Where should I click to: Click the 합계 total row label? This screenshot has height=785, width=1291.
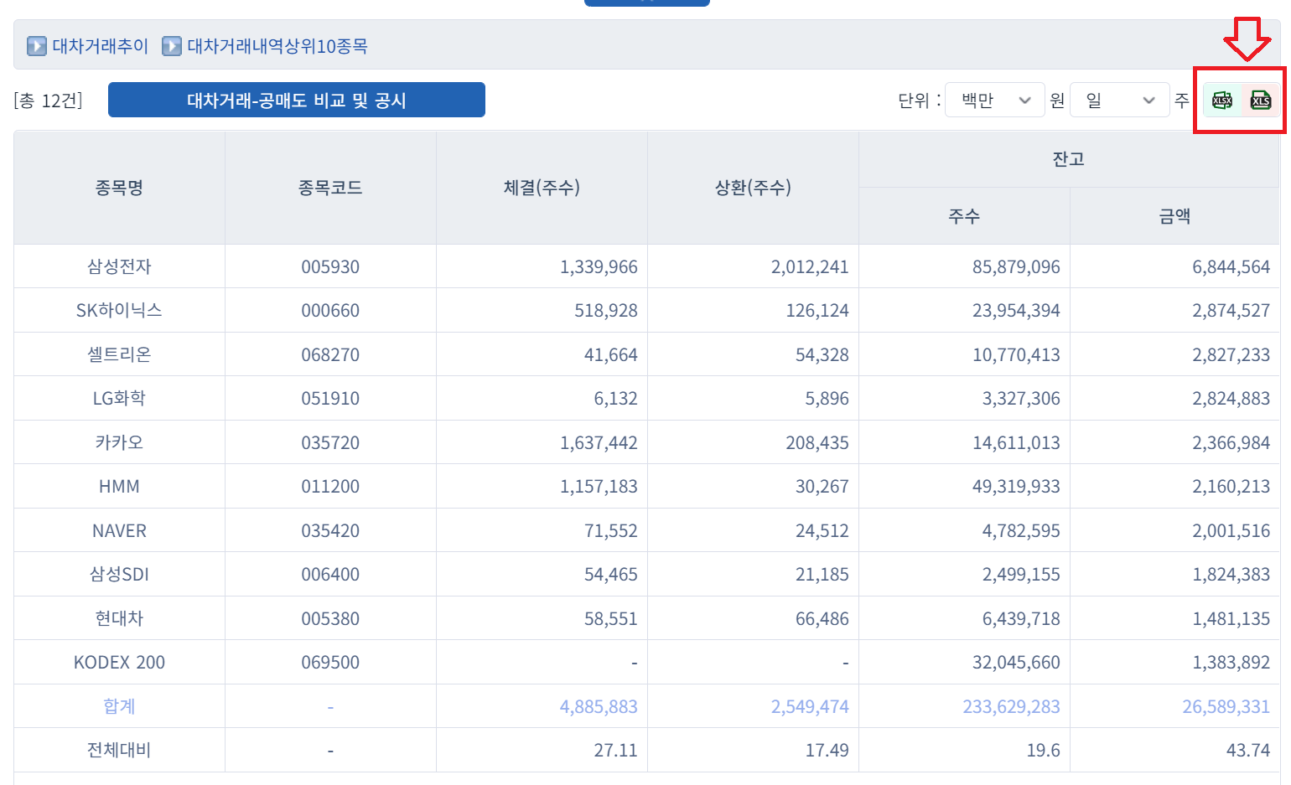[x=119, y=706]
